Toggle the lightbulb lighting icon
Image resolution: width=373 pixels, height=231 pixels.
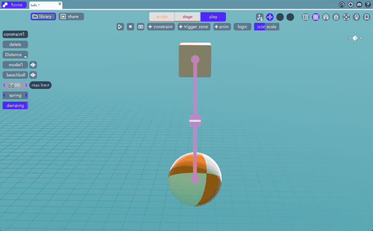tap(356, 17)
